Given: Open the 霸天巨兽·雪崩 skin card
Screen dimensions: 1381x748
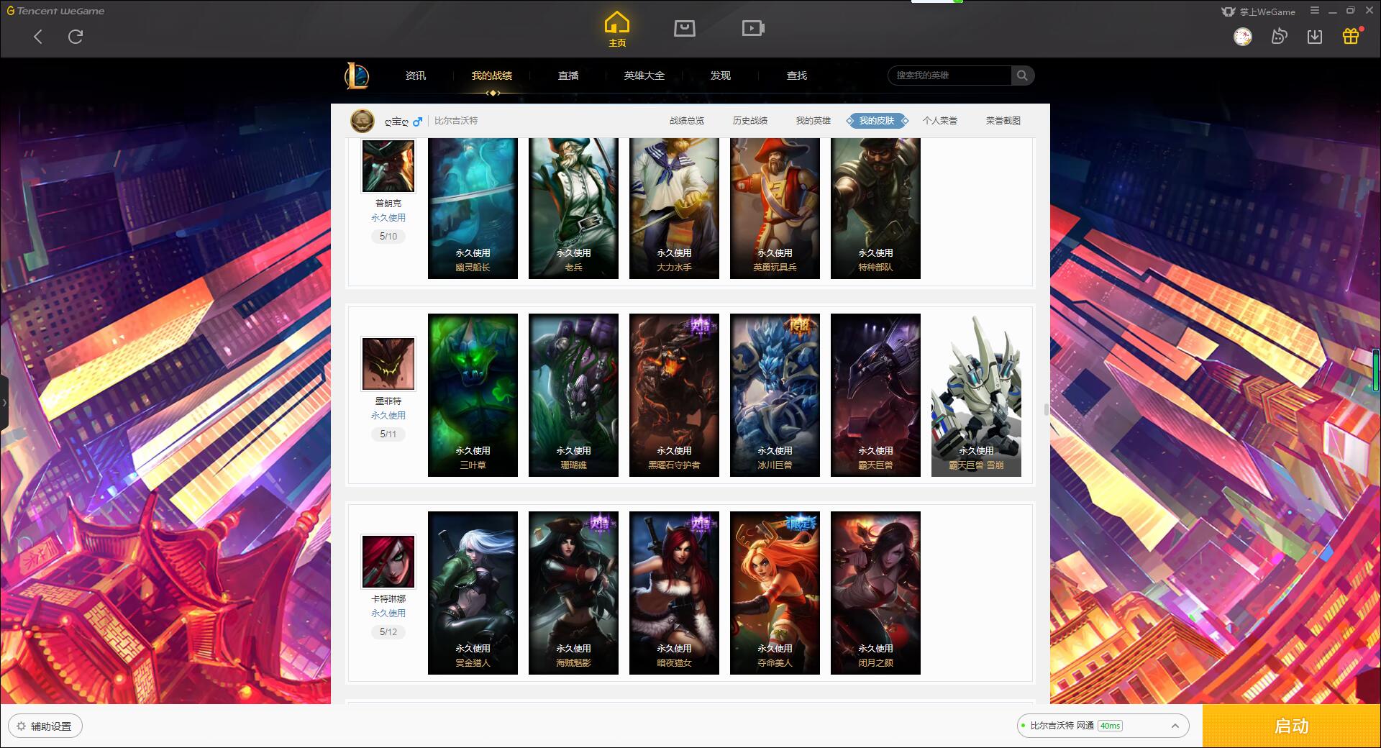Looking at the screenshot, I should click(976, 395).
